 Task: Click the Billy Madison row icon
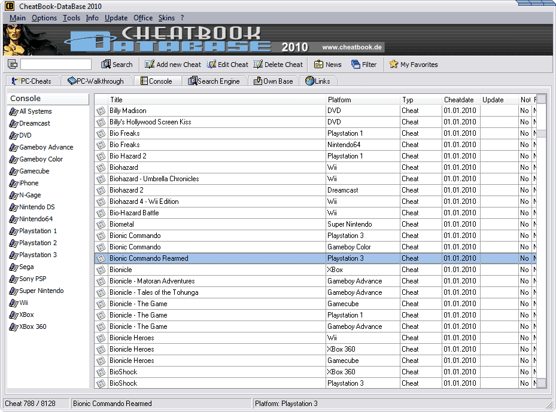[101, 111]
